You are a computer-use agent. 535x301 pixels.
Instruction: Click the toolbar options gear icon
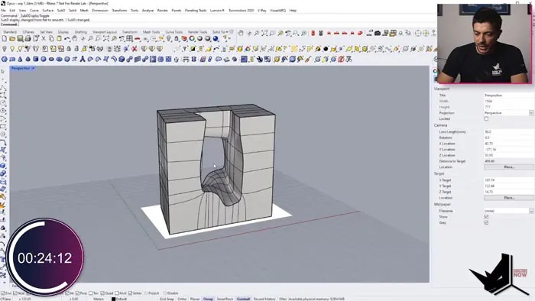click(232, 31)
